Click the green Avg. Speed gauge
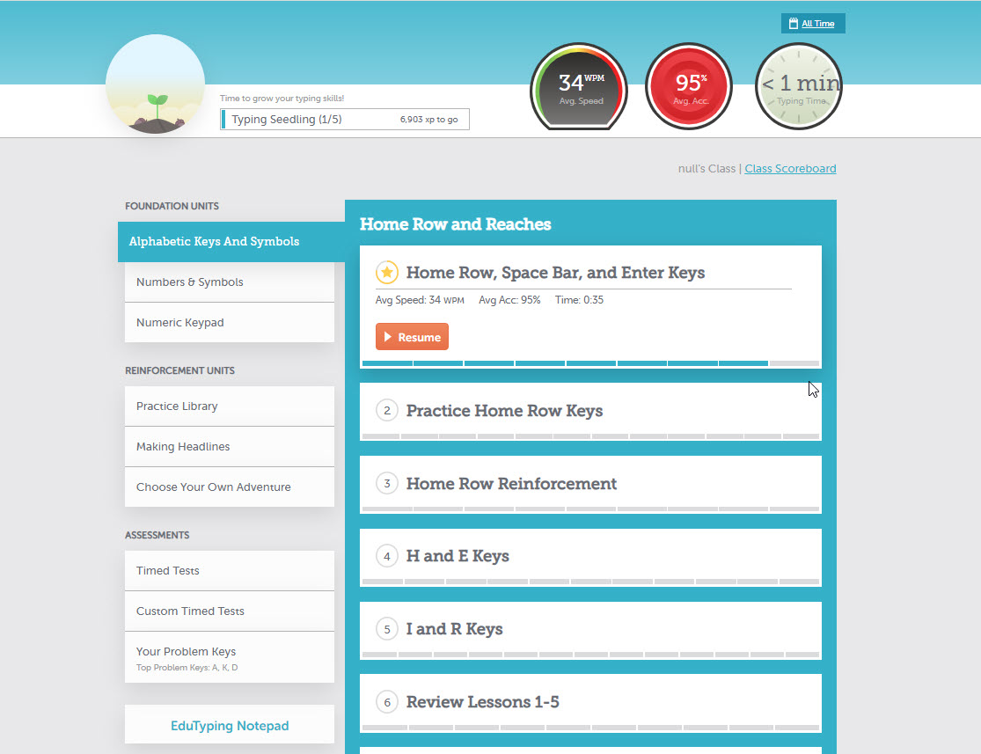 578,87
